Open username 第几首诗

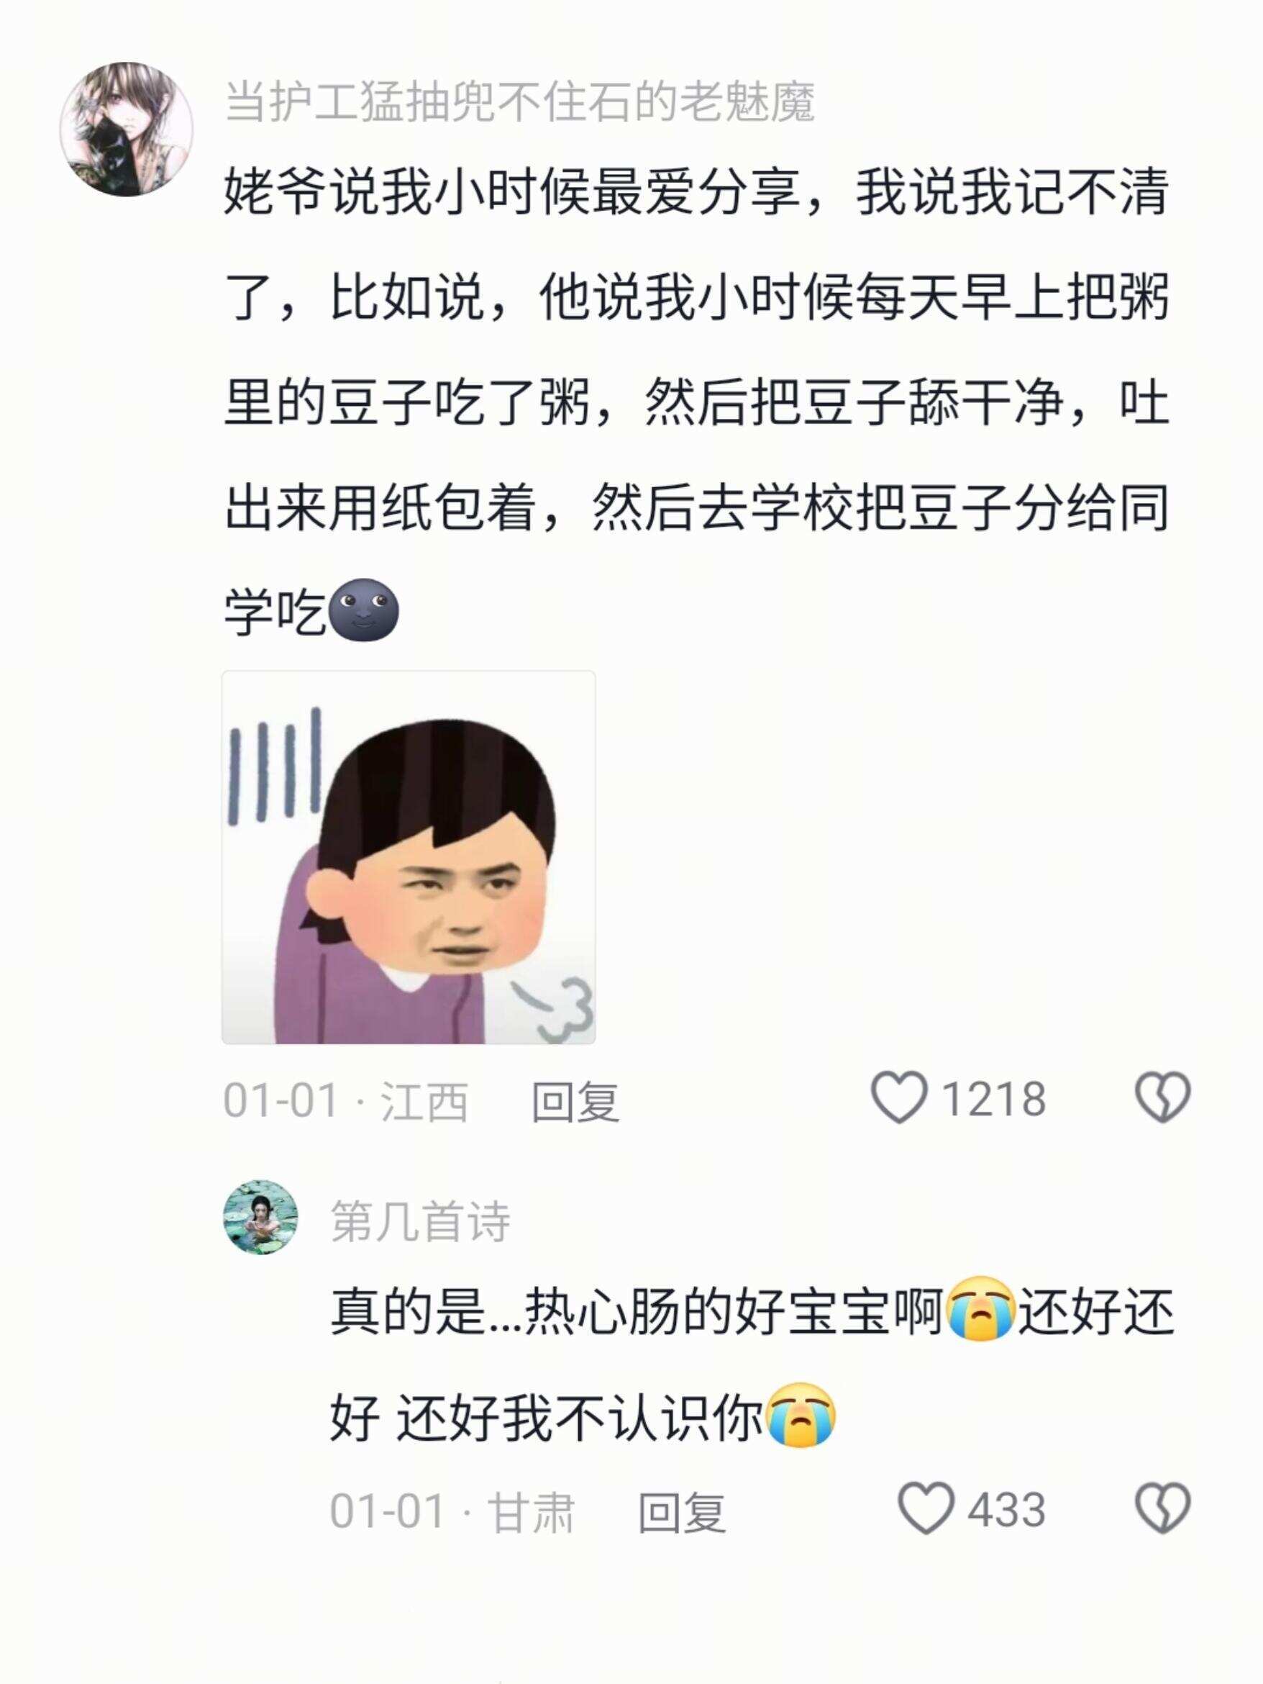tap(420, 1222)
